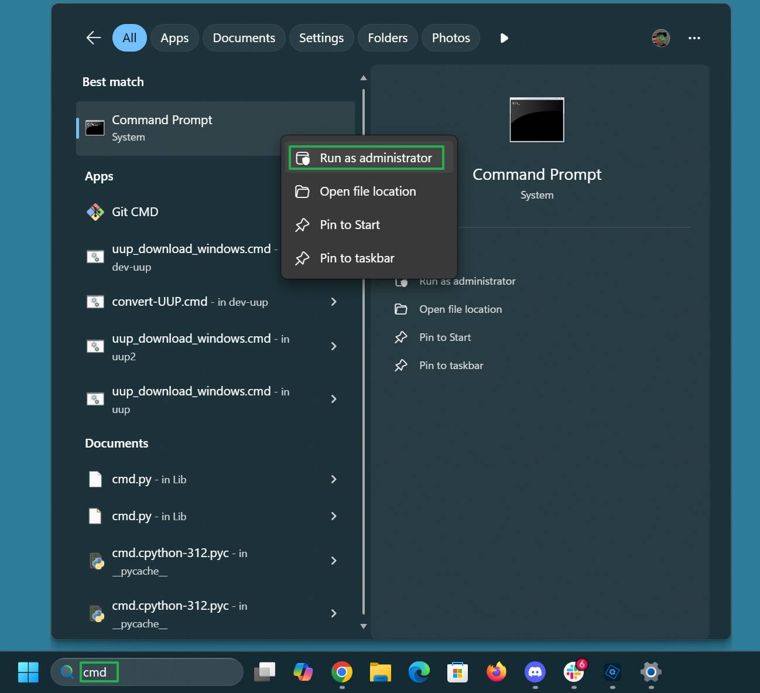This screenshot has height=693, width=760.
Task: Click the Windows Start button
Action: pyautogui.click(x=28, y=672)
